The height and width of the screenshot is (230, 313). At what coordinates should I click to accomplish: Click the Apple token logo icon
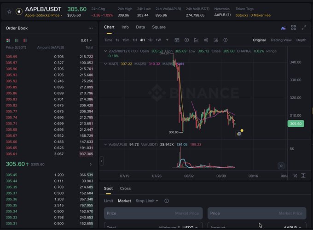tap(19, 12)
